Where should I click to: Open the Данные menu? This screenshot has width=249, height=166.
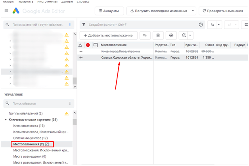[67, 2]
